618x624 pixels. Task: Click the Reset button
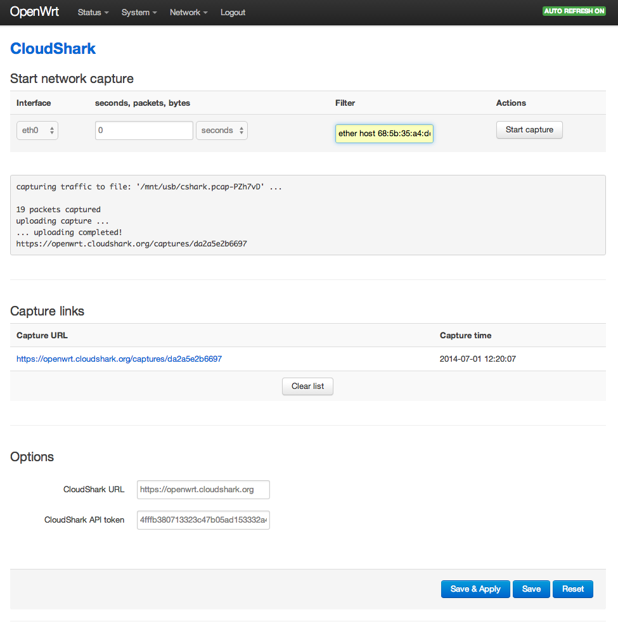572,589
